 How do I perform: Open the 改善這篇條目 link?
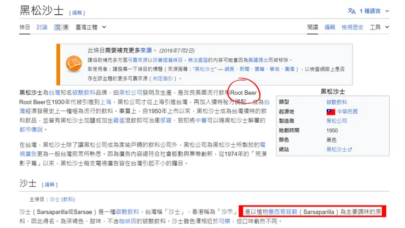pyautogui.click(x=167, y=60)
